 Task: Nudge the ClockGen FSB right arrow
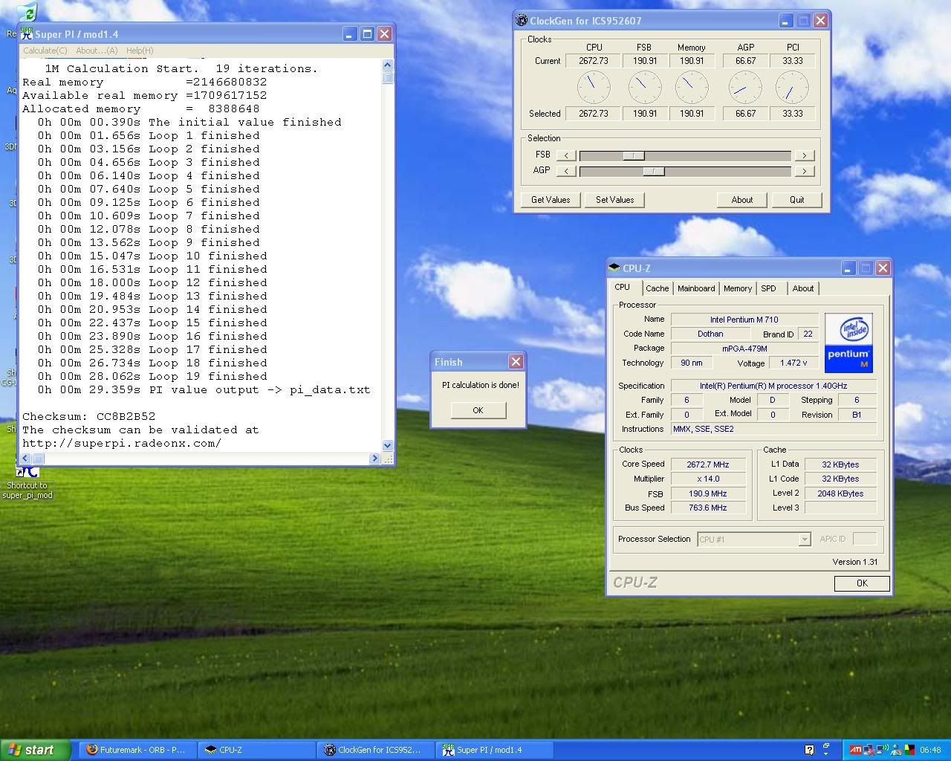(x=804, y=155)
